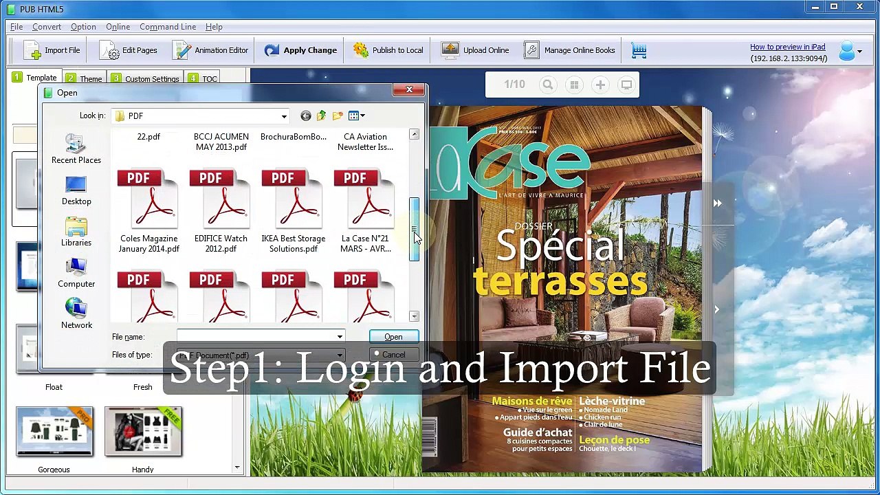Click the file list scroll up arrow
This screenshot has height=495, width=880.
[414, 135]
